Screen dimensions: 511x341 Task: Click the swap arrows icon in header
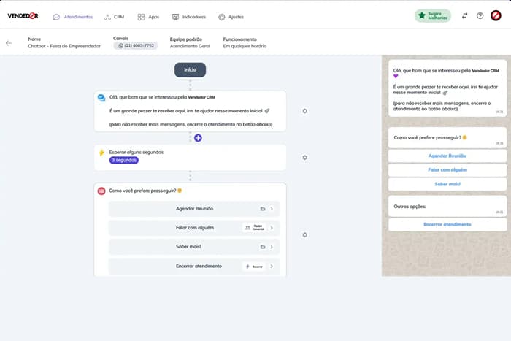click(x=464, y=15)
